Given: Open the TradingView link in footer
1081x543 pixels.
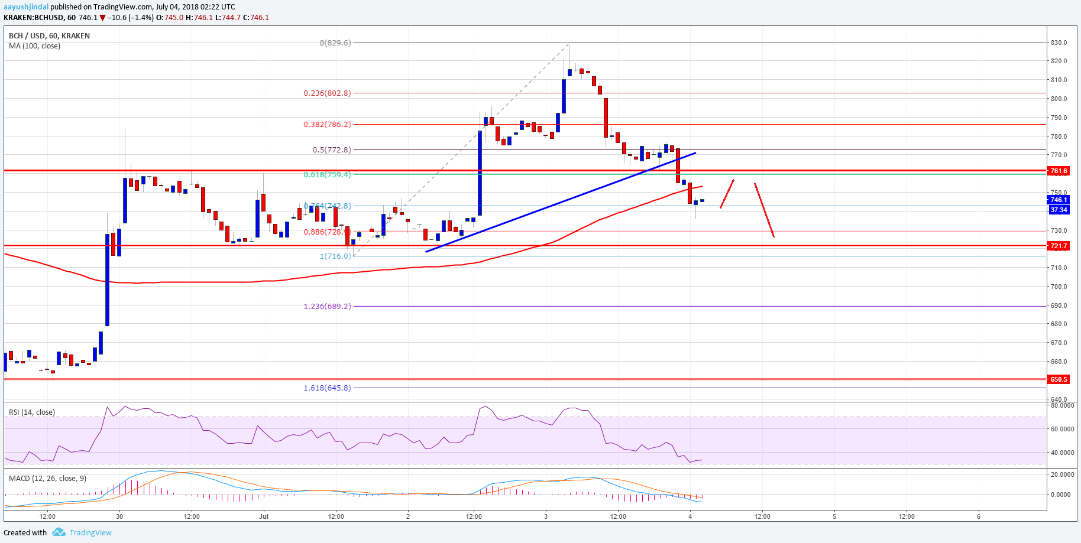Looking at the screenshot, I should point(90,533).
